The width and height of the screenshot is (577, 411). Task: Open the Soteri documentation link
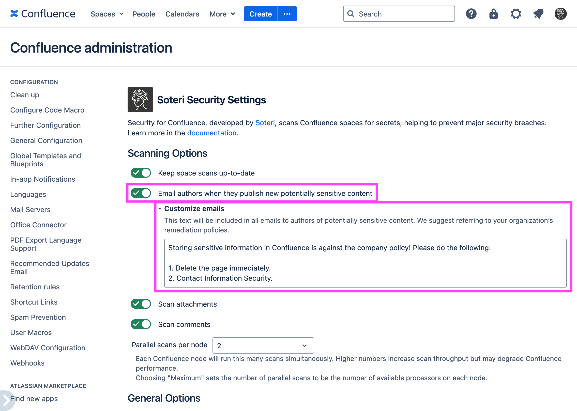pyautogui.click(x=211, y=133)
